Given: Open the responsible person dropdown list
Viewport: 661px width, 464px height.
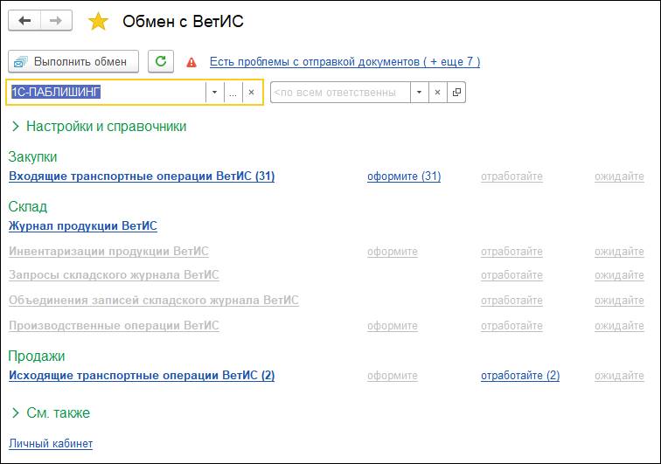Looking at the screenshot, I should pyautogui.click(x=419, y=92).
